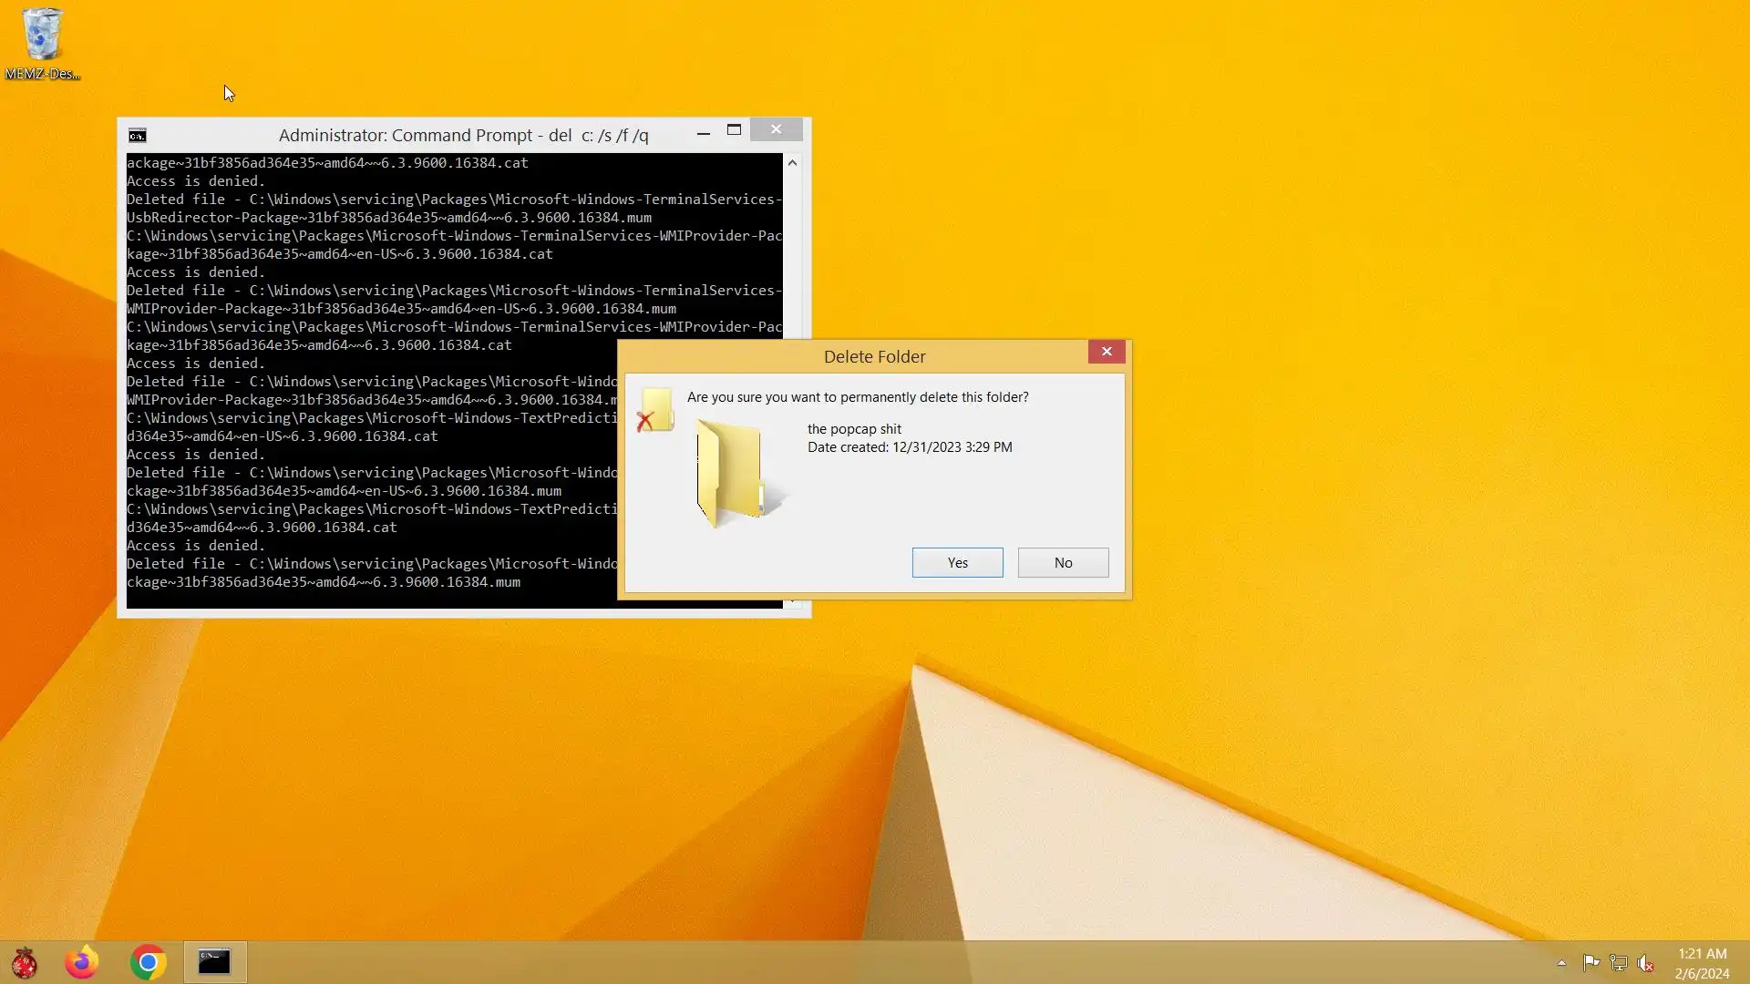
Task: Confirm deletion by clicking Yes
Action: point(957,562)
